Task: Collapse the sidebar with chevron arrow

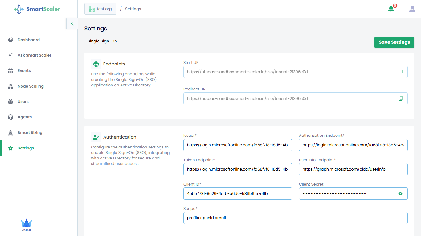Action: click(72, 23)
